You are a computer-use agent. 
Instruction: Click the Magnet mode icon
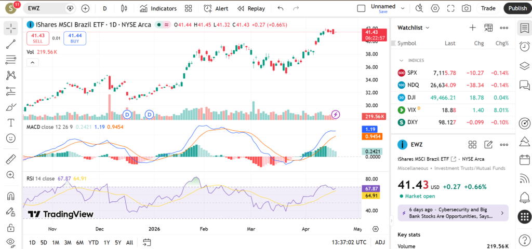[x=10, y=196]
